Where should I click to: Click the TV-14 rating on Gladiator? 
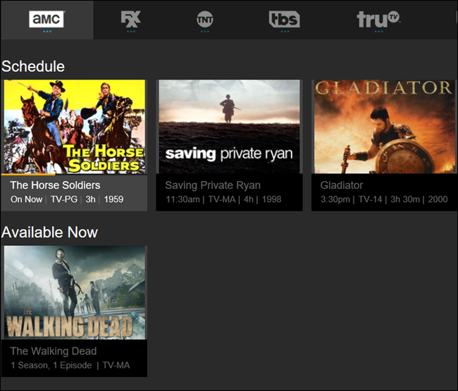pos(370,199)
